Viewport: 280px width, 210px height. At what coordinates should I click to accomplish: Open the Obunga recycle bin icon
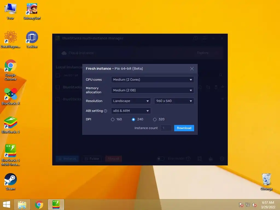point(266,182)
